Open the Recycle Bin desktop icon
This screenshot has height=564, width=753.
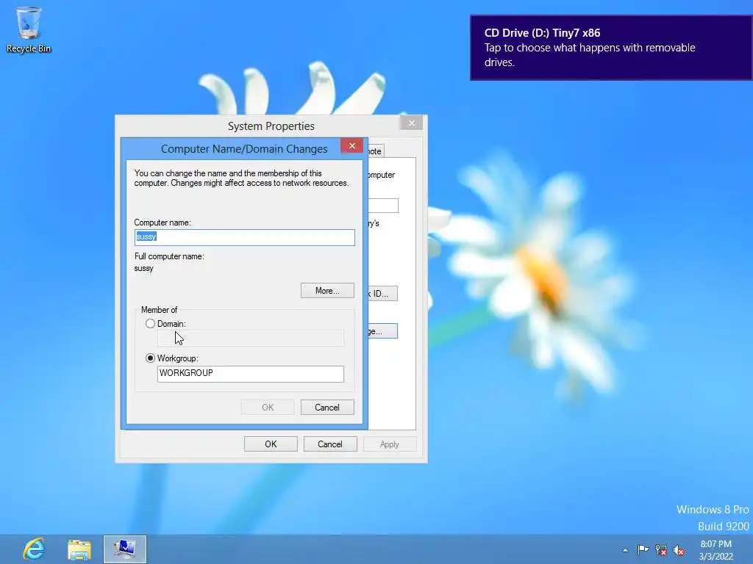pos(29,29)
